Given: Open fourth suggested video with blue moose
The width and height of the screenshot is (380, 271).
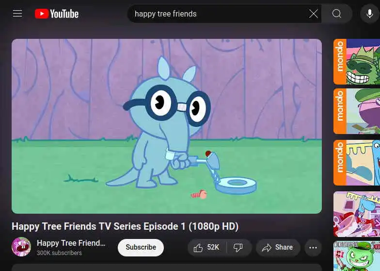Looking at the screenshot, I should pyautogui.click(x=357, y=214).
